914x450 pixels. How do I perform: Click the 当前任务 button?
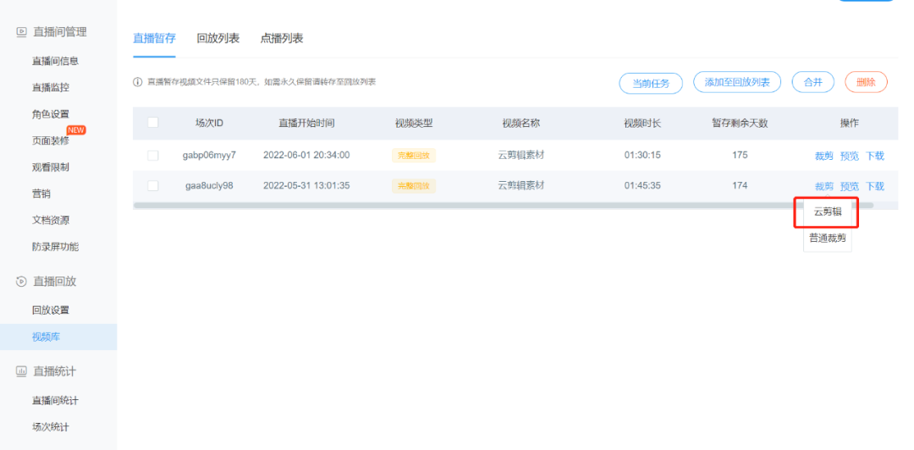[x=651, y=83]
